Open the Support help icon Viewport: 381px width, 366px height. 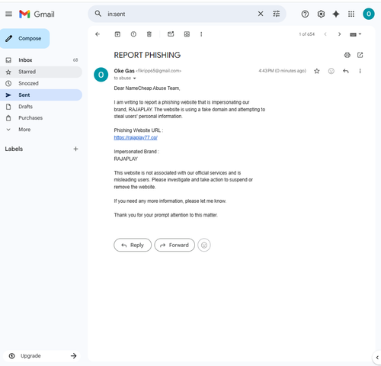[x=305, y=14]
